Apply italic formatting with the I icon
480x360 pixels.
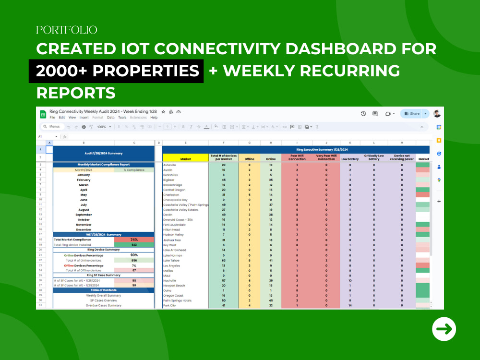pyautogui.click(x=191, y=127)
